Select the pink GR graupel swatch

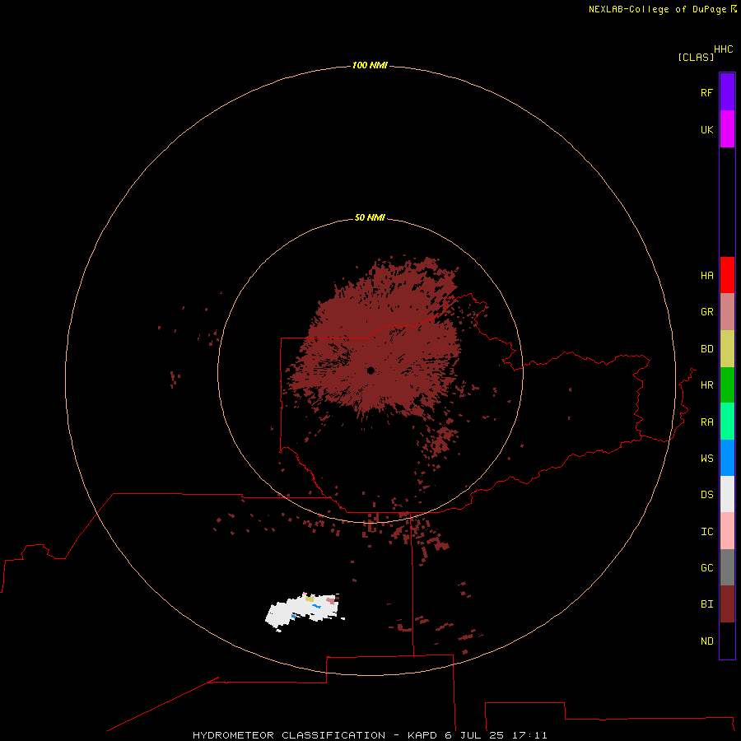click(727, 312)
